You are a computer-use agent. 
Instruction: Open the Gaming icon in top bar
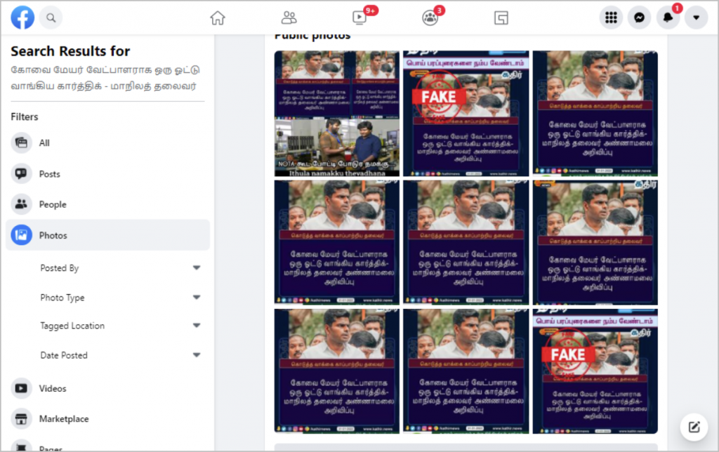[x=501, y=18]
